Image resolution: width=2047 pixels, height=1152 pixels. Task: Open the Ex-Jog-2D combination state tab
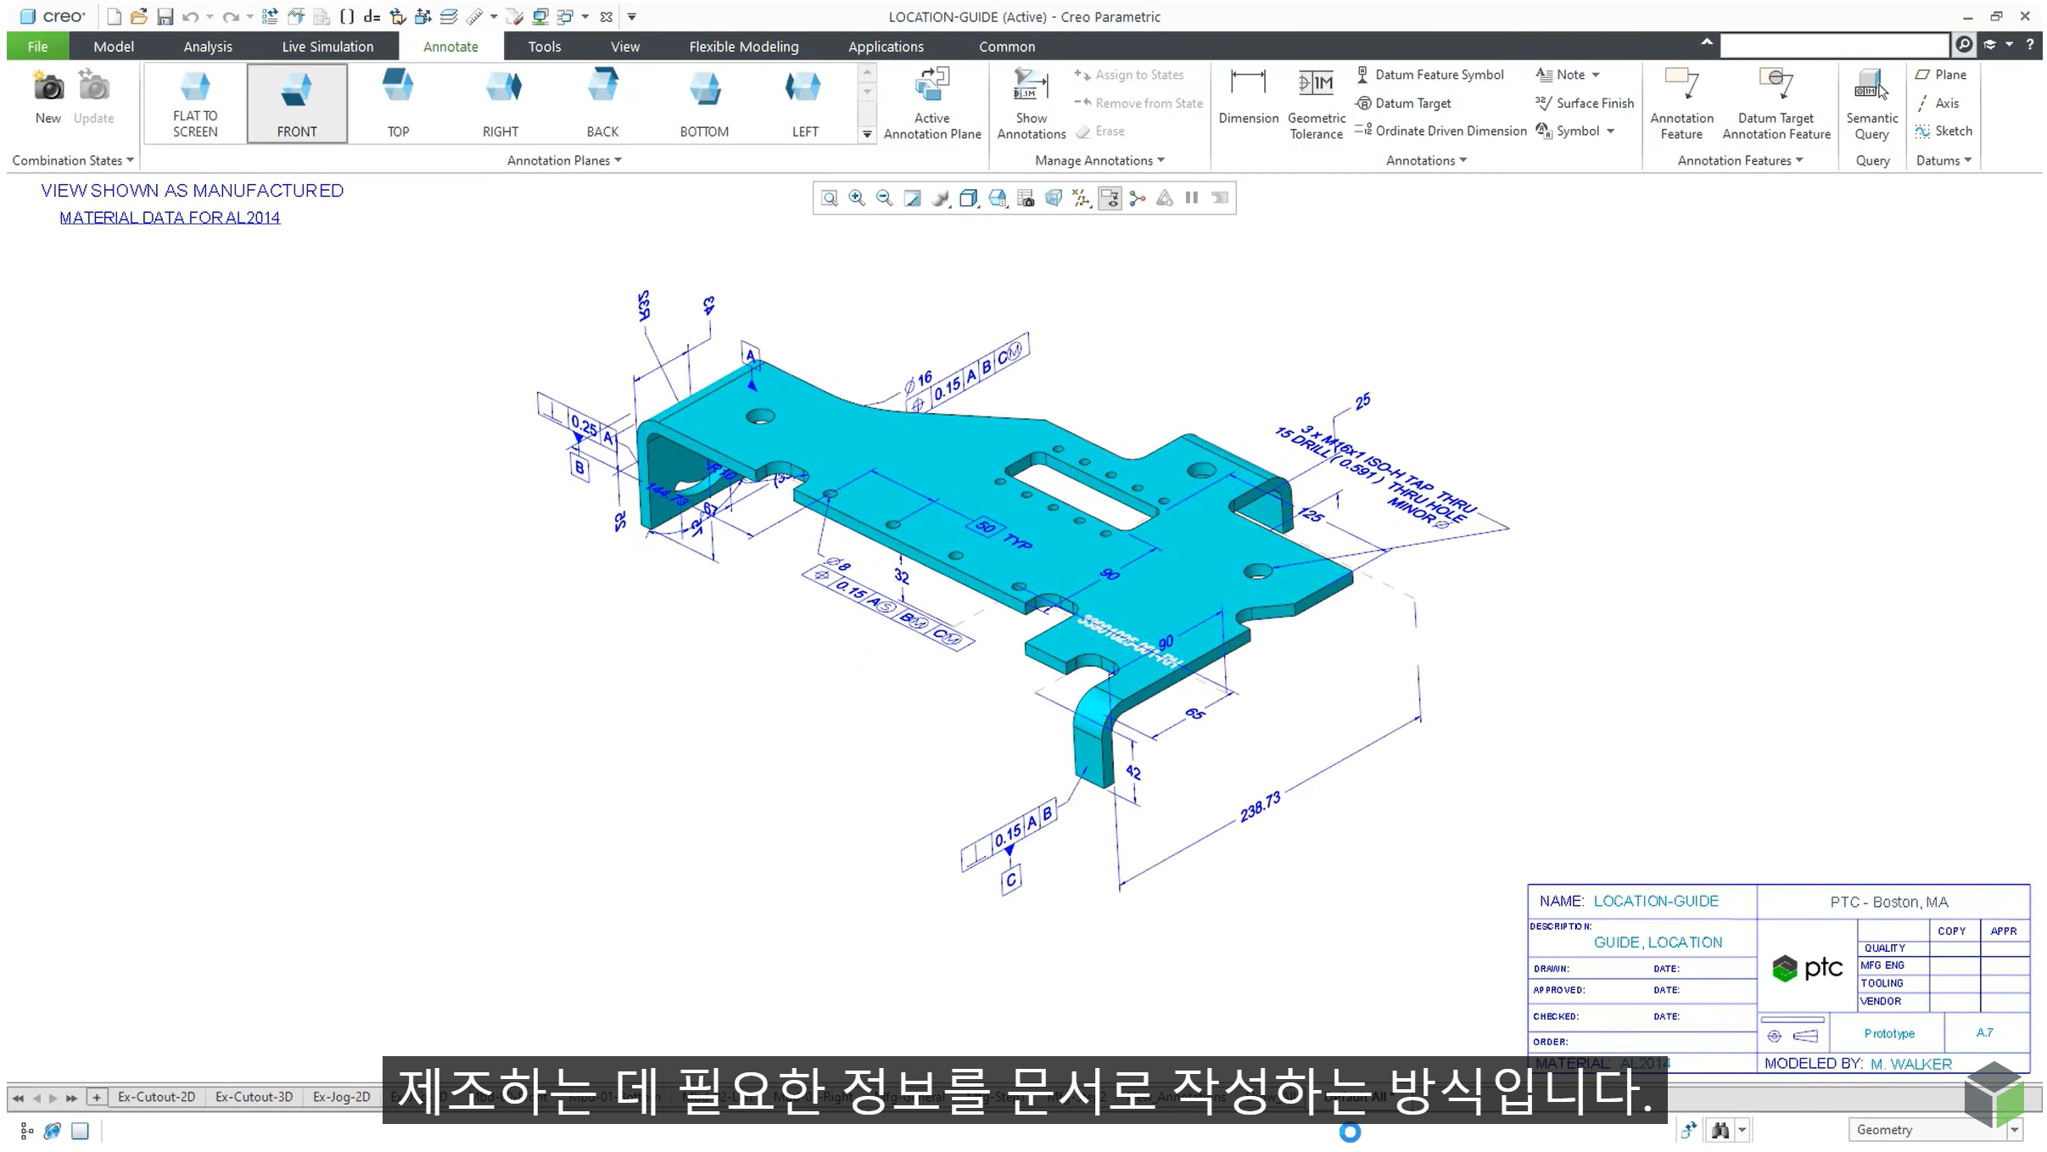click(x=342, y=1097)
